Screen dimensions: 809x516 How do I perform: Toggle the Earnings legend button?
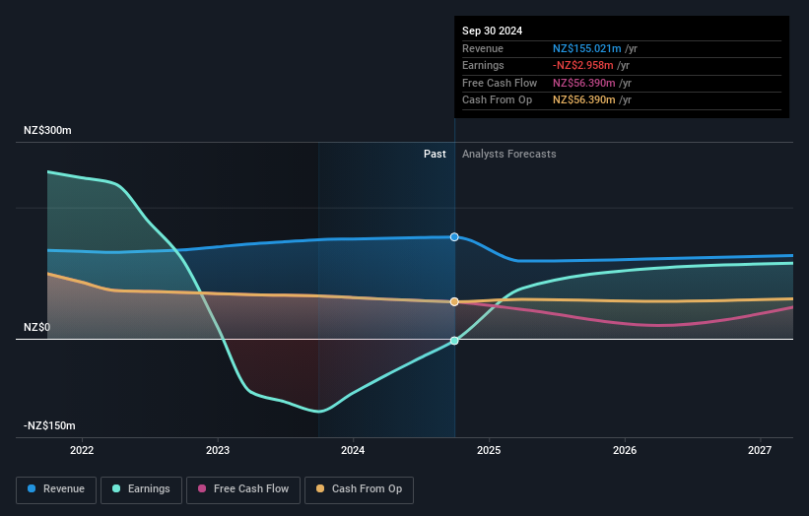(141, 489)
